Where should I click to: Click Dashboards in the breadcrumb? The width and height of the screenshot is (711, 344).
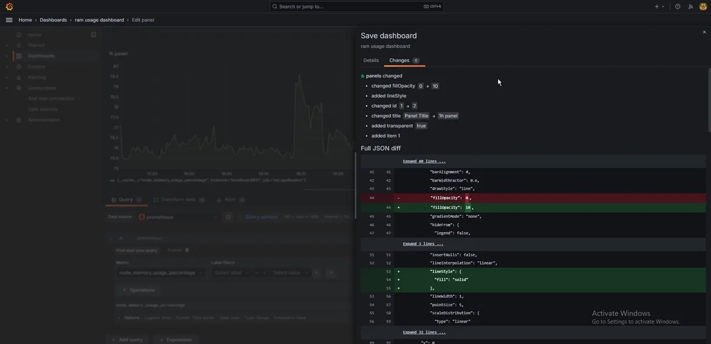coord(53,20)
